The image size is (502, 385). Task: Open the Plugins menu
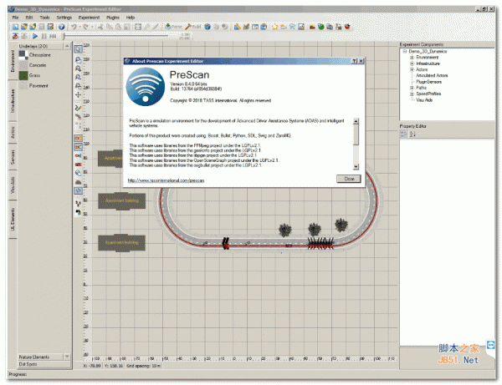click(111, 17)
